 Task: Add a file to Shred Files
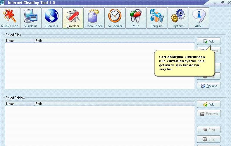point(209,41)
